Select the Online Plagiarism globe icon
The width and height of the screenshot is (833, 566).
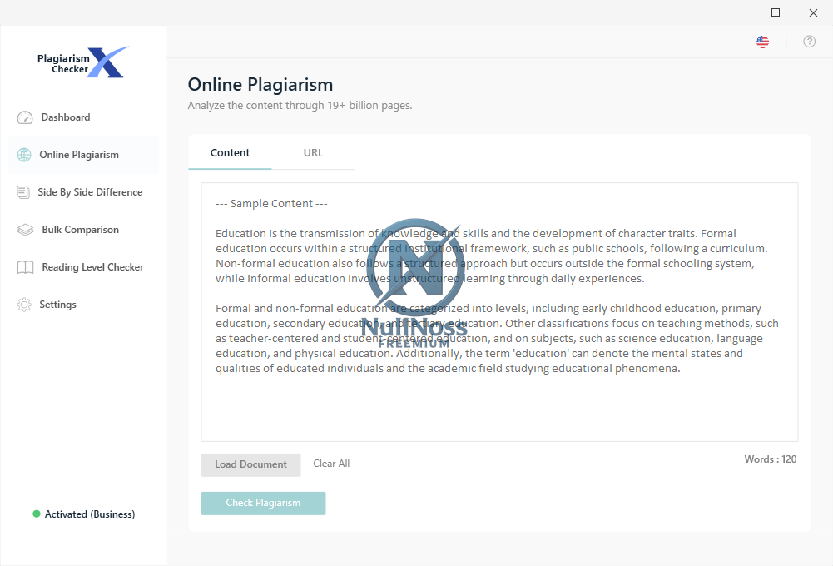click(x=24, y=155)
